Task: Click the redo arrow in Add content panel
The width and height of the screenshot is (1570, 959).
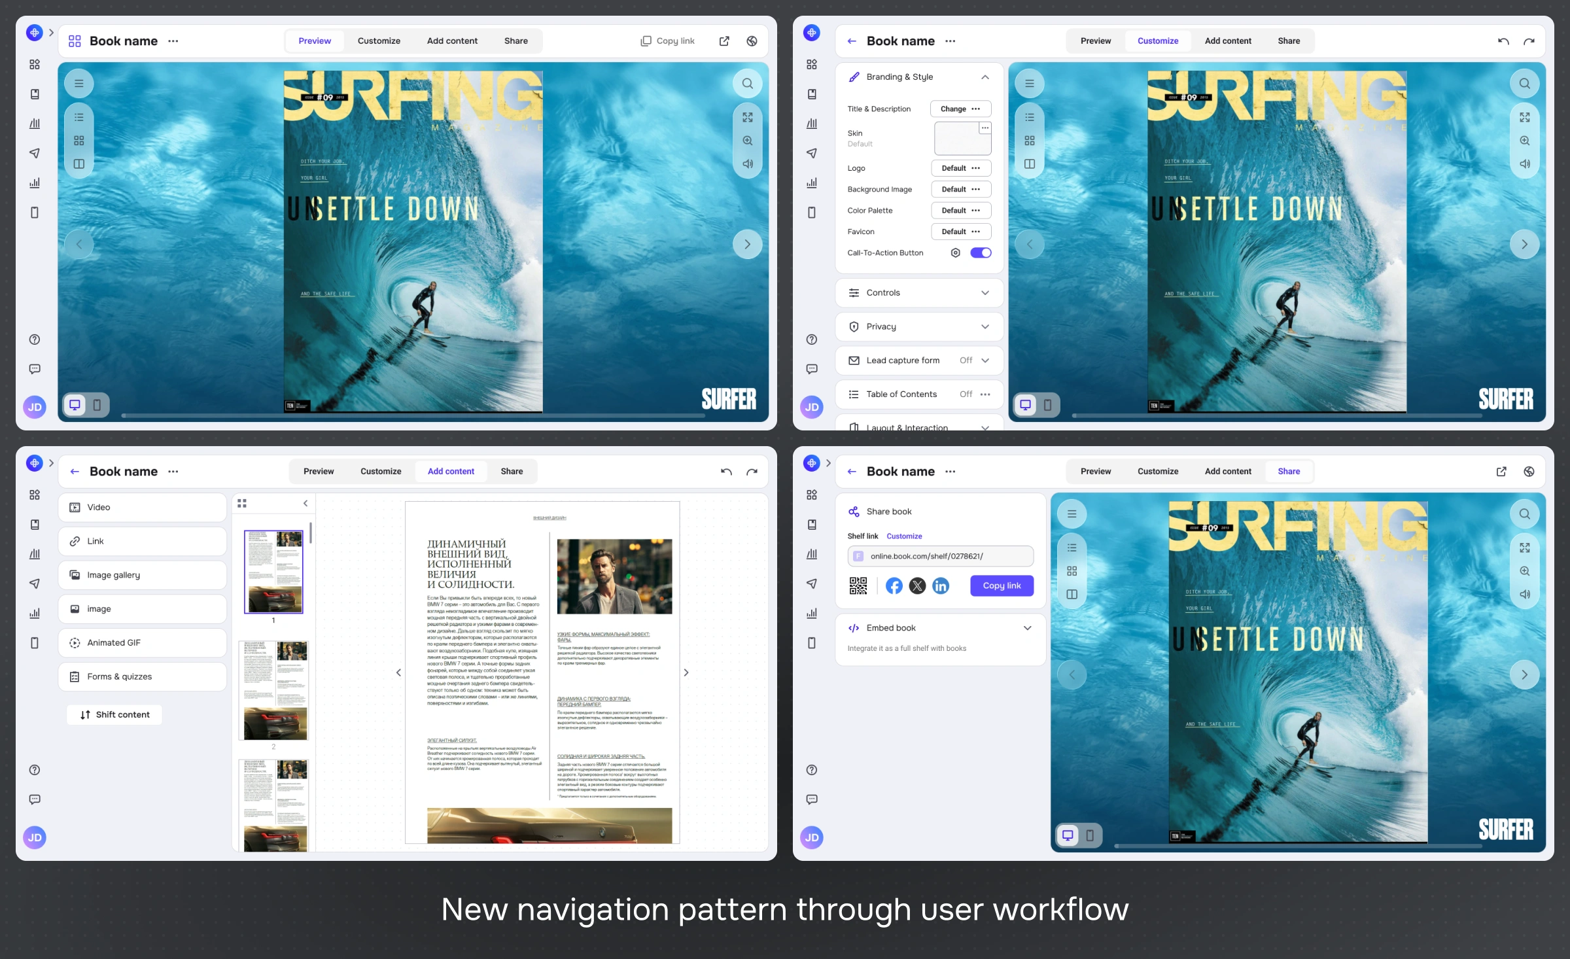Action: (x=752, y=472)
